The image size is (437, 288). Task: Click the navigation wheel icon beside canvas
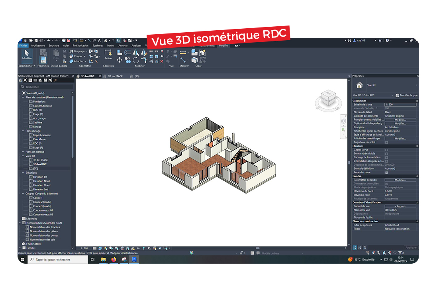343,121
